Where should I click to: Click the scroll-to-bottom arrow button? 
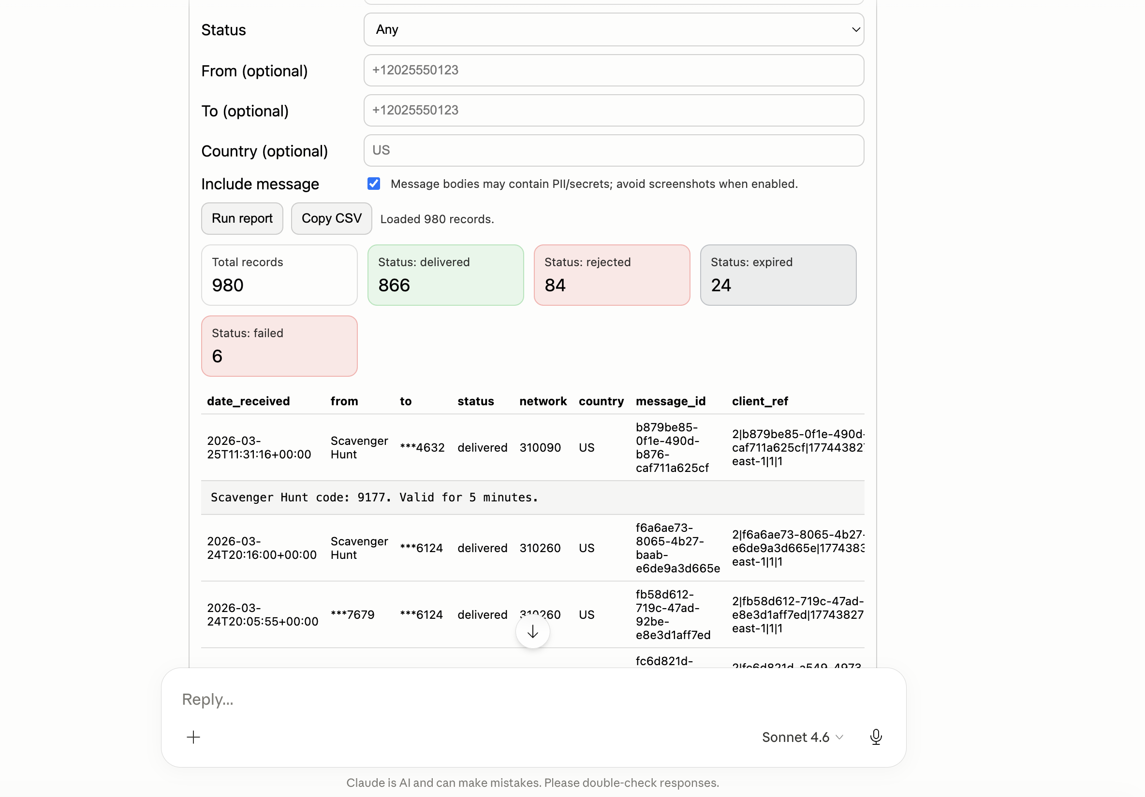click(532, 632)
